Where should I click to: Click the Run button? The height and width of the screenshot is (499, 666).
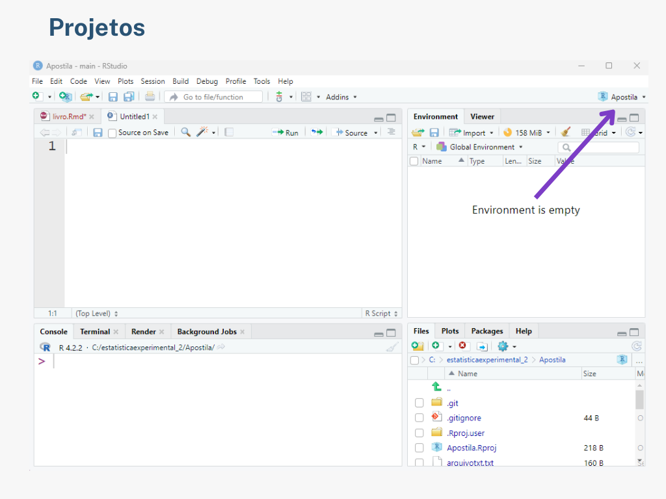286,133
